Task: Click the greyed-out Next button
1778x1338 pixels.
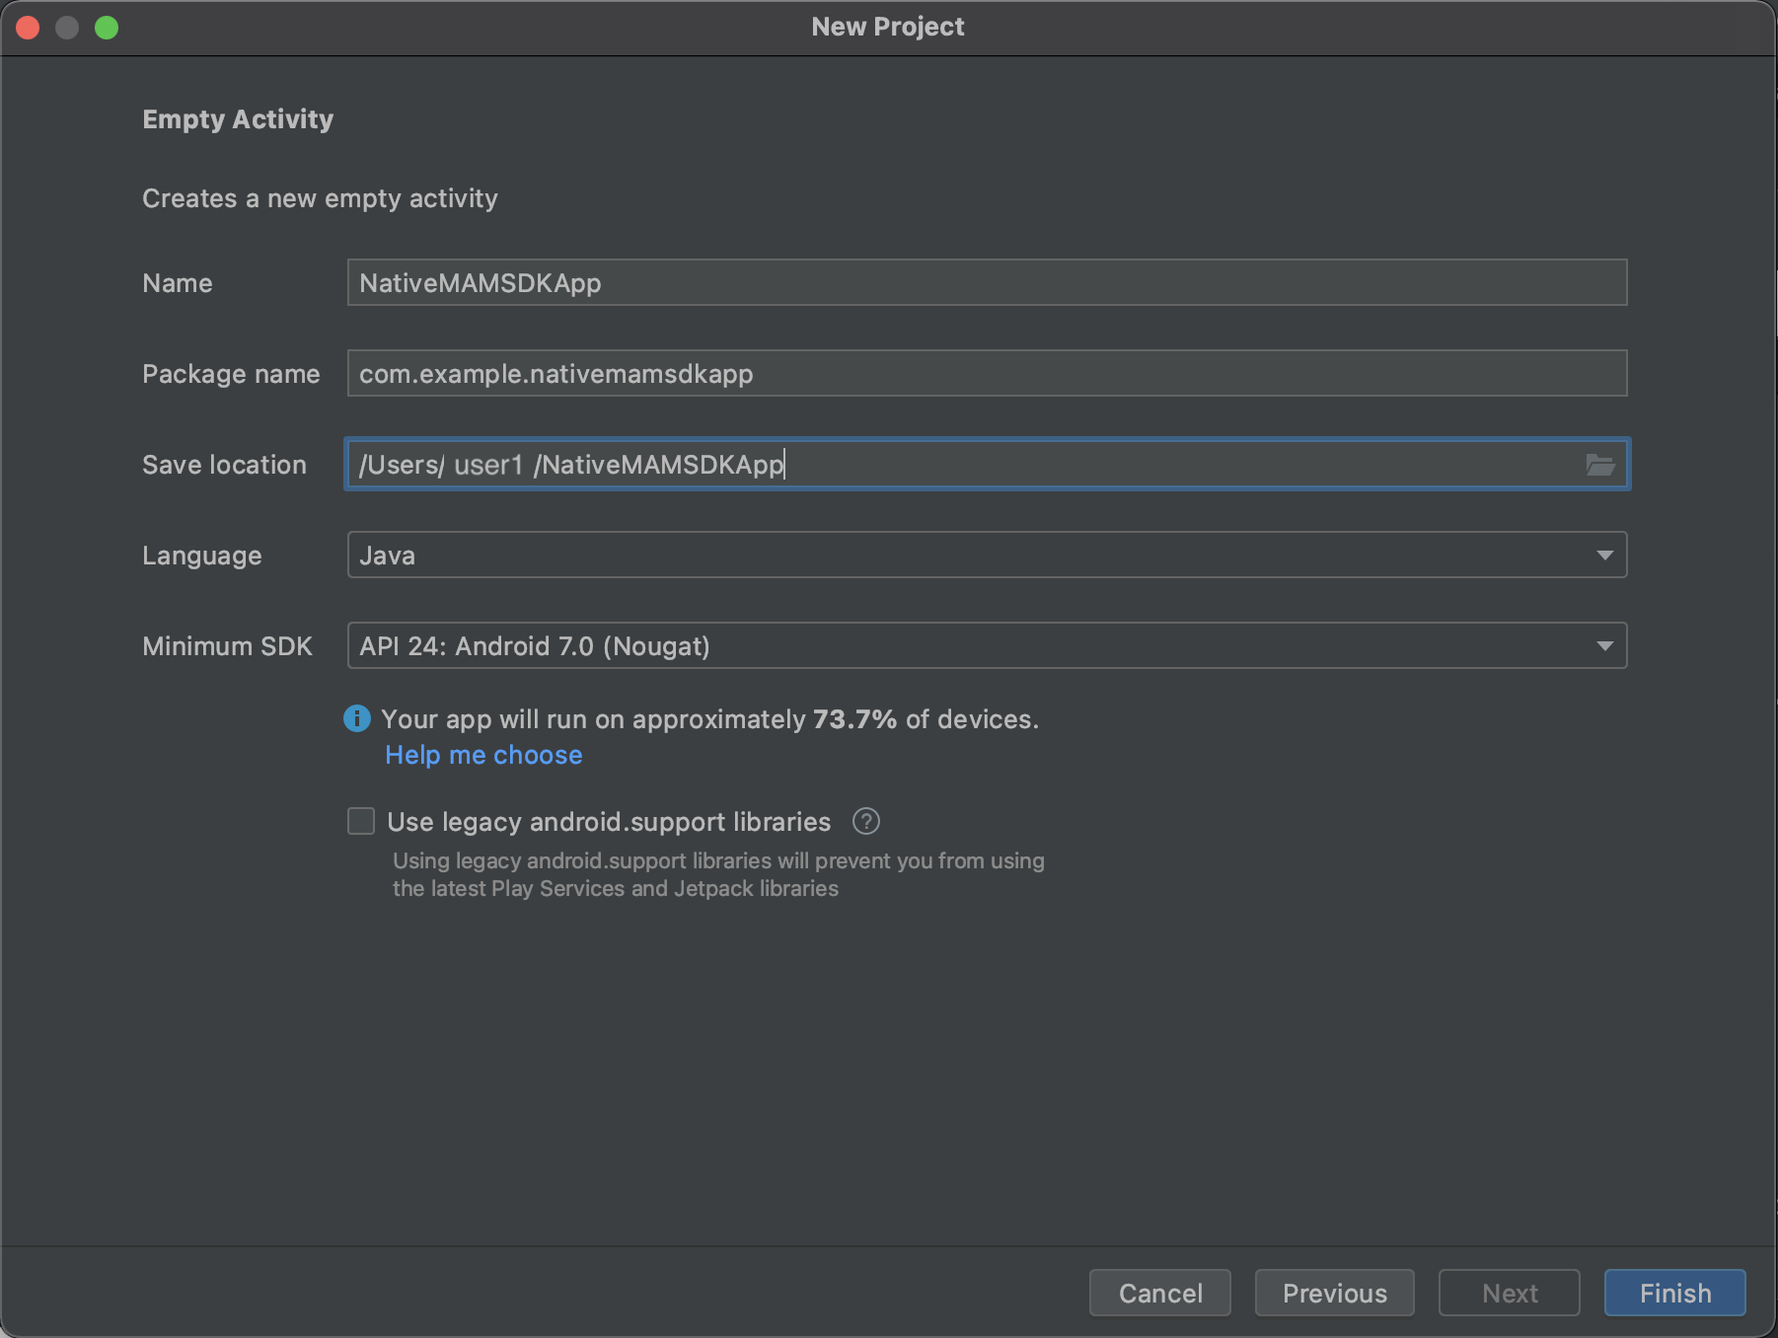Action: coord(1509,1293)
